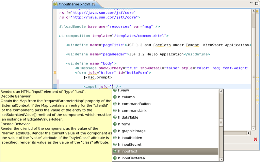
Task: Click the icon next to h:column
Action: point(115,97)
